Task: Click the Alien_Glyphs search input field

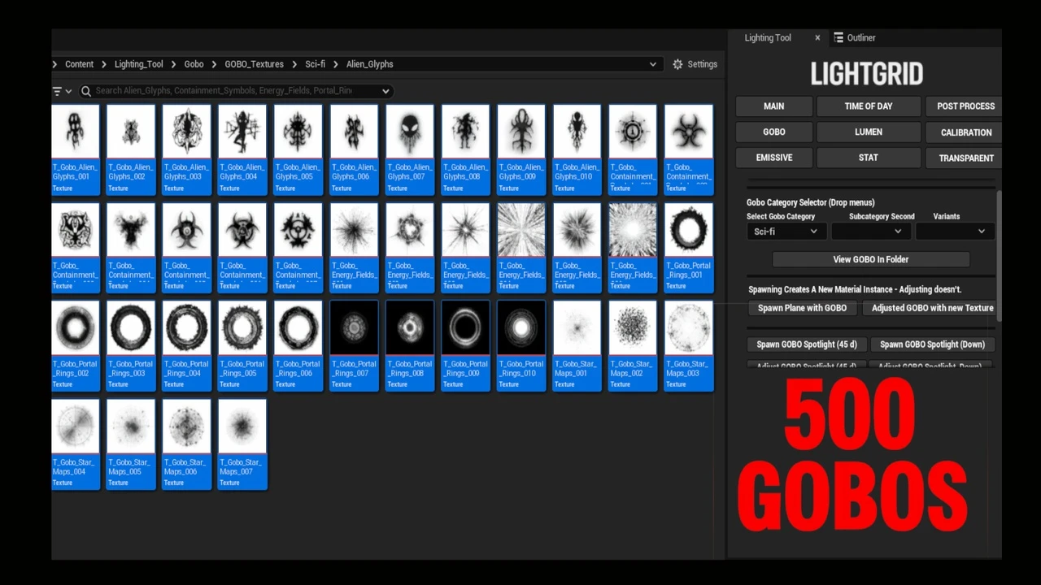Action: 228,91
